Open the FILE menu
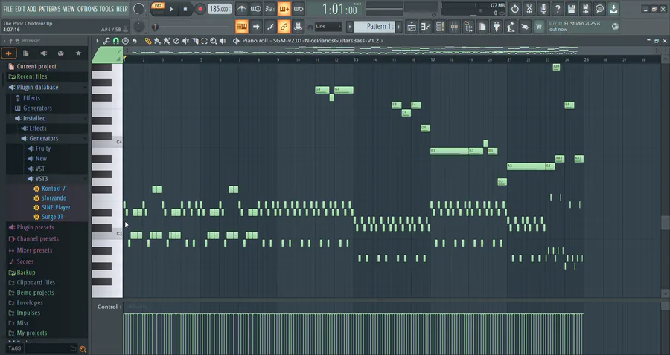The width and height of the screenshot is (670, 355). [x=7, y=8]
